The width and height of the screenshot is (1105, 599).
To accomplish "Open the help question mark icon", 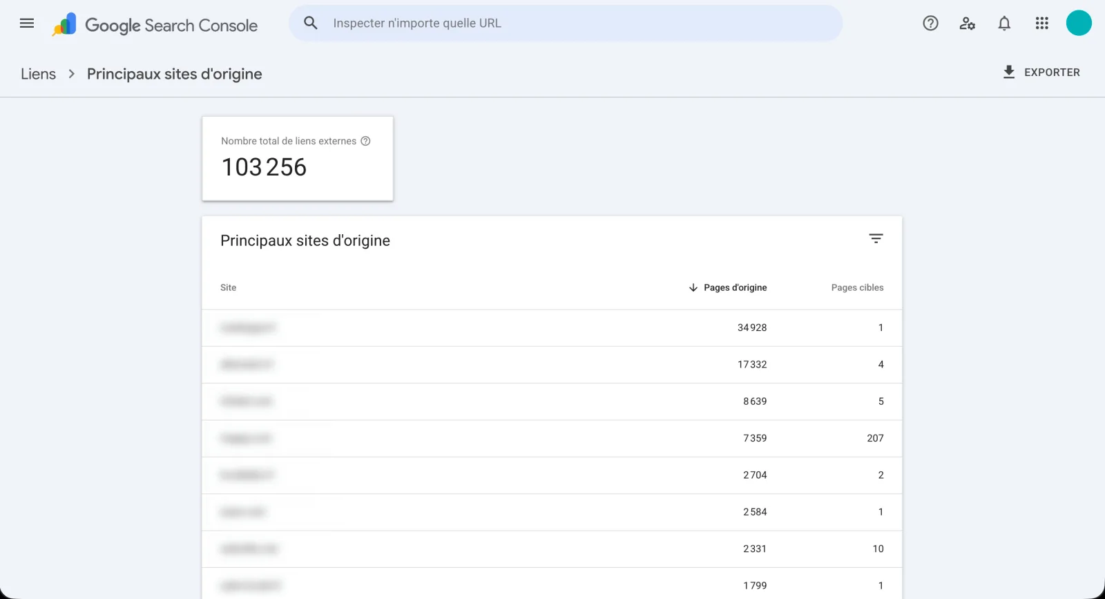I will click(930, 23).
